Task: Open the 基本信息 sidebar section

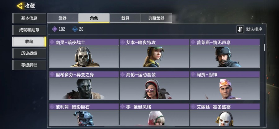Action: pyautogui.click(x=29, y=18)
